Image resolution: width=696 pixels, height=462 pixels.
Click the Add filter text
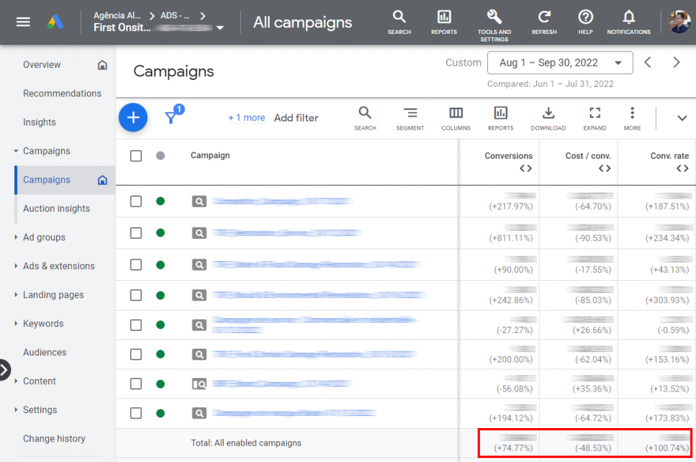pos(296,118)
